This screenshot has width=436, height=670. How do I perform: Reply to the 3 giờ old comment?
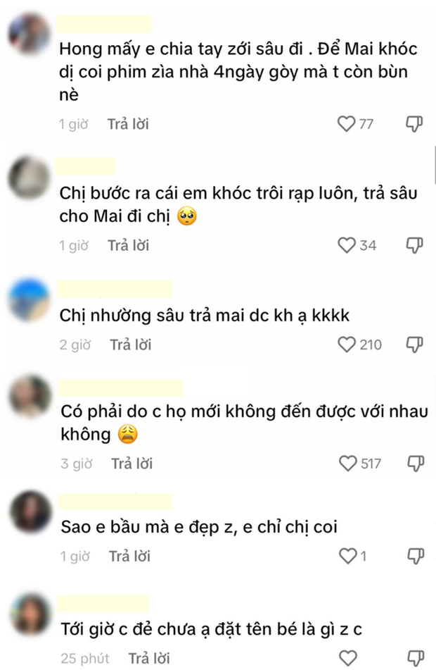tap(132, 463)
